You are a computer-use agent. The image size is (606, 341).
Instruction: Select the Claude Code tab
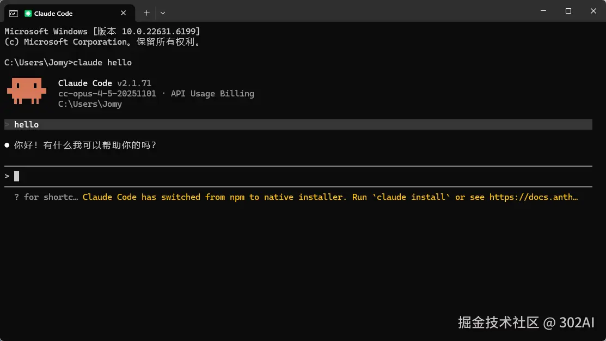(70, 13)
